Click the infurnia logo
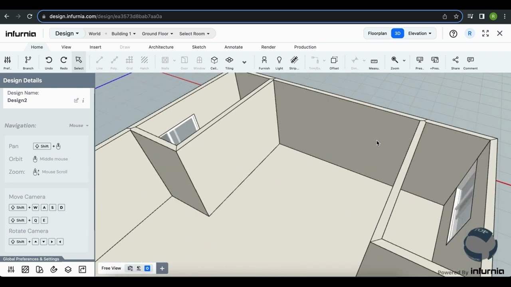This screenshot has width=511, height=287. 21,34
